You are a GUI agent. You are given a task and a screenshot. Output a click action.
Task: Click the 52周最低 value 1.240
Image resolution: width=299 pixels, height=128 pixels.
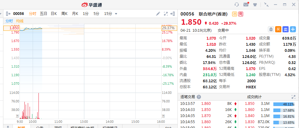coord(250,75)
